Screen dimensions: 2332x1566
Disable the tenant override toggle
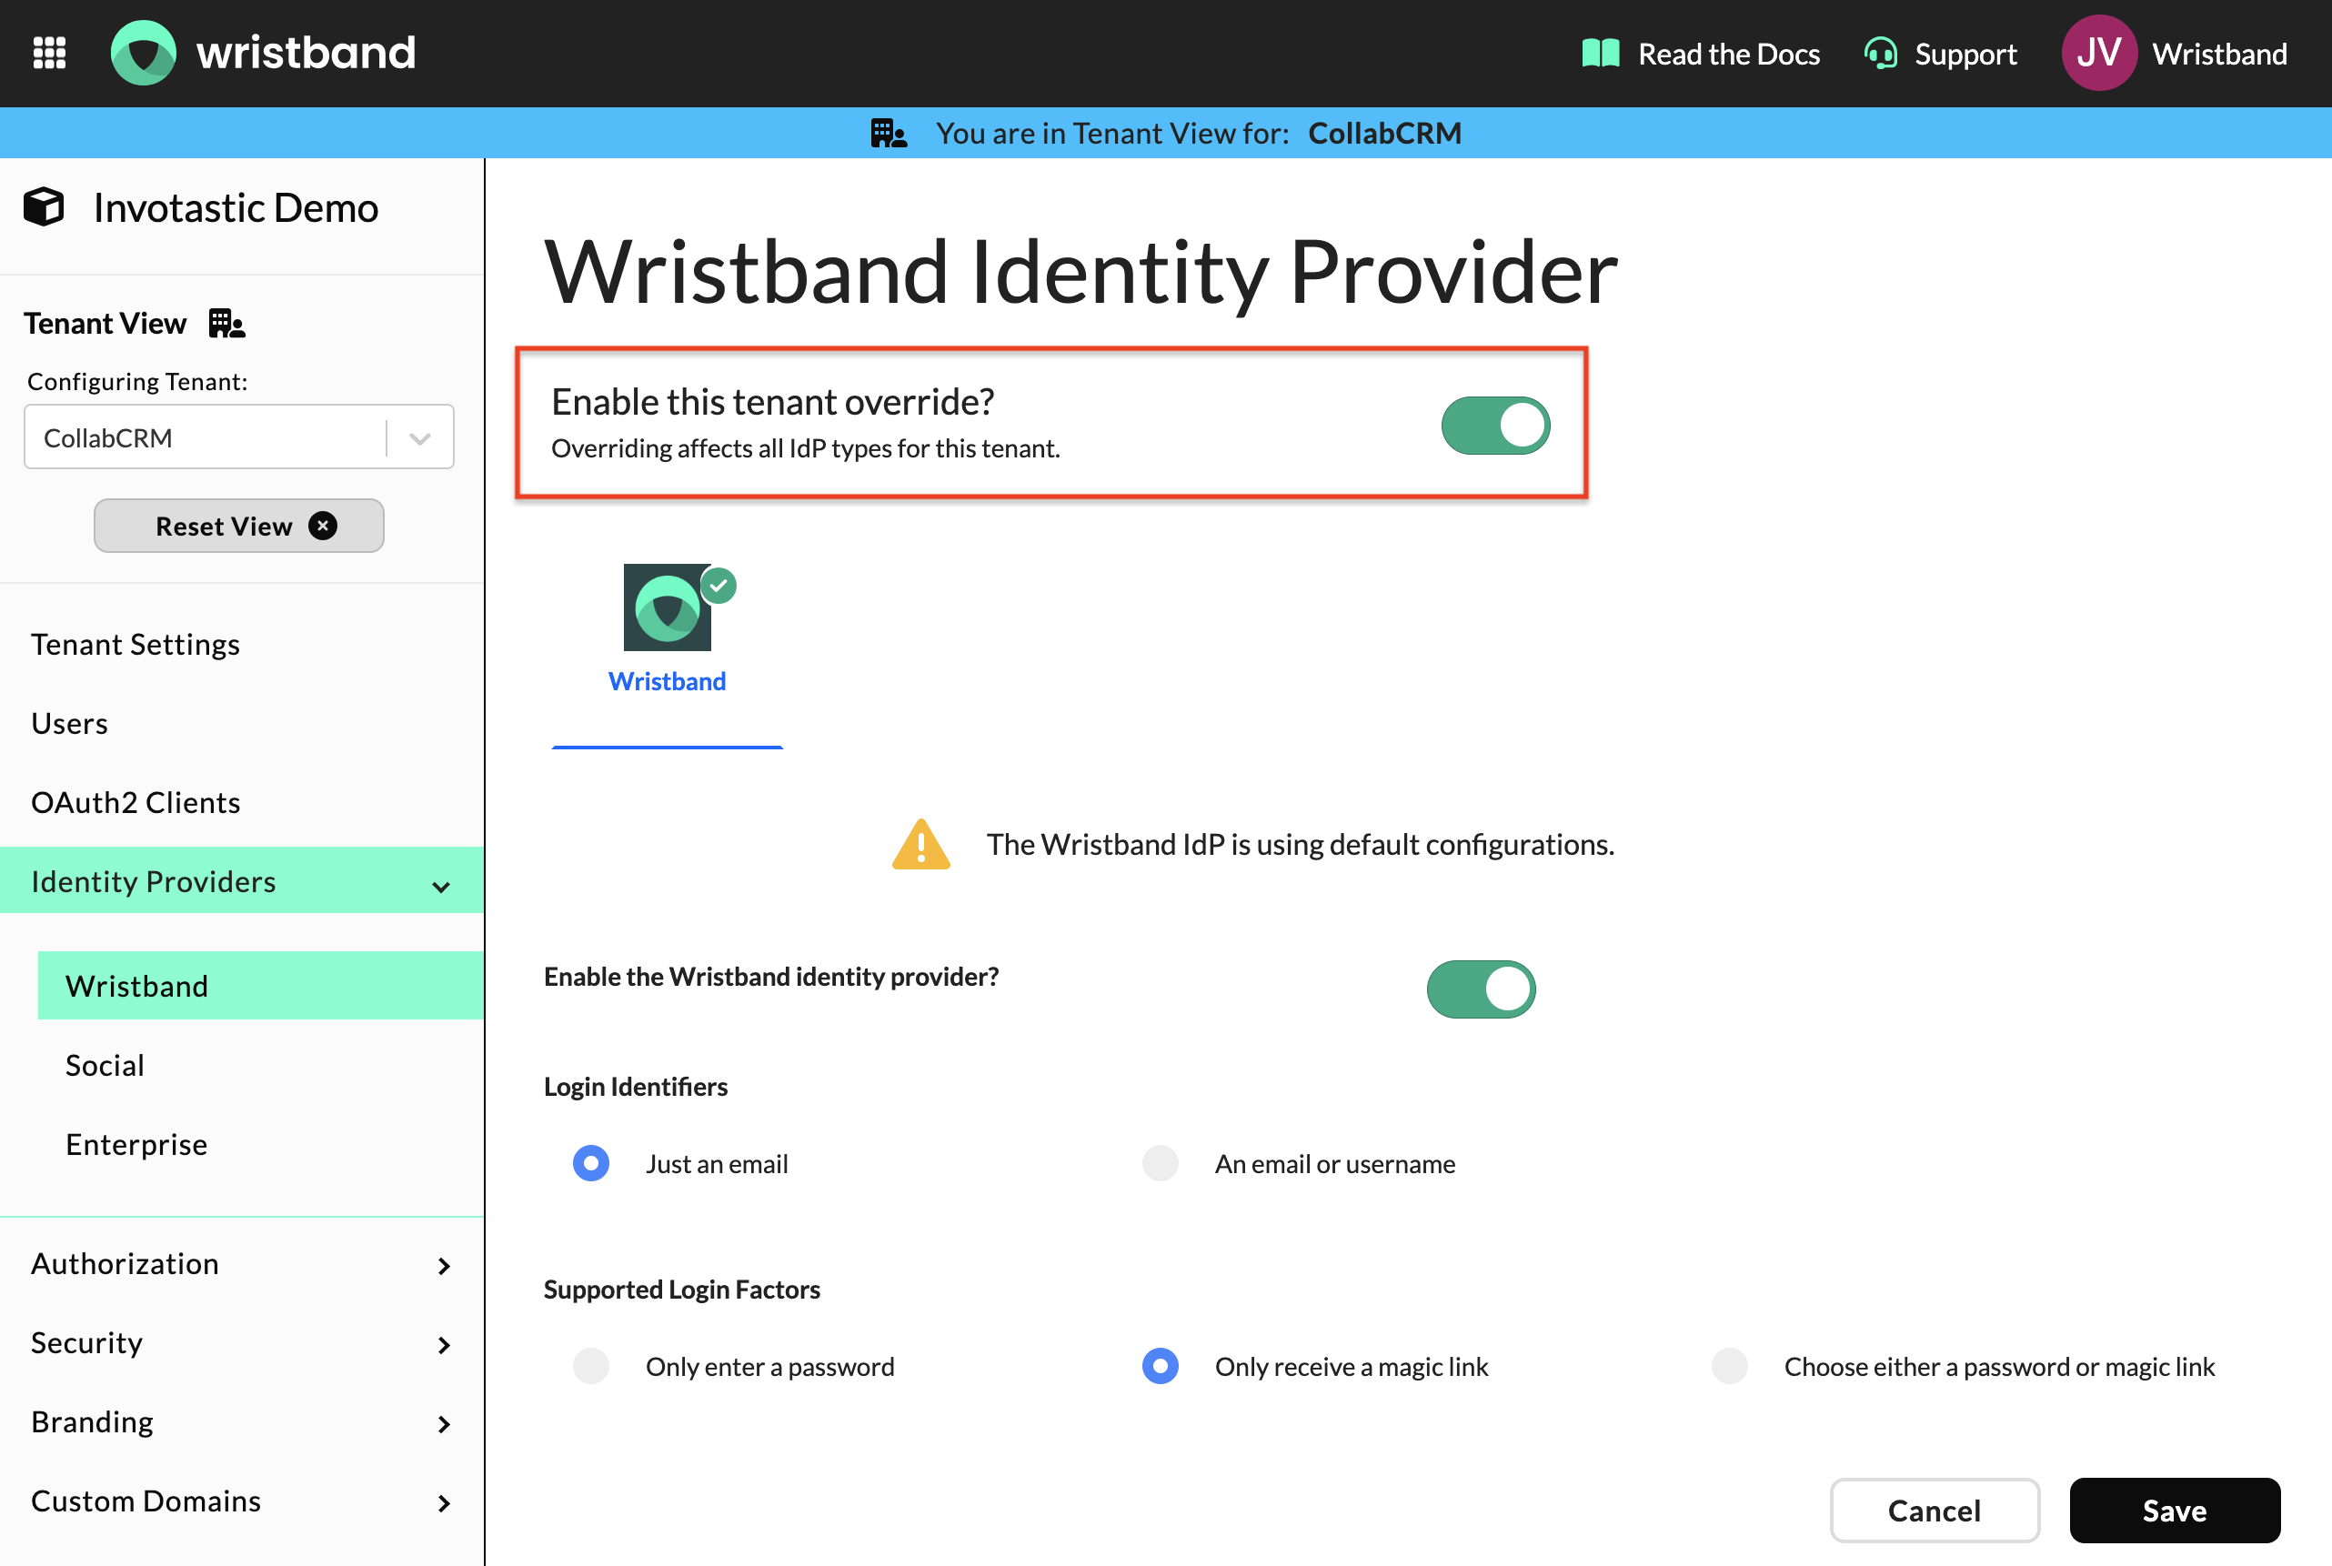1494,427
